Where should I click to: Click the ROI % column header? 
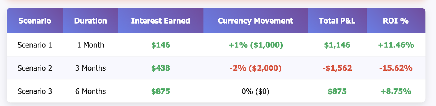pos(396,21)
